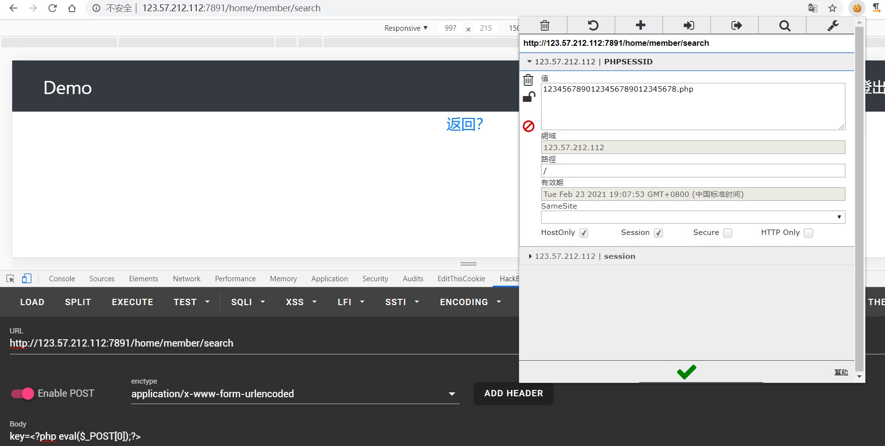Switch to the Elements tab
The width and height of the screenshot is (885, 446).
[143, 279]
